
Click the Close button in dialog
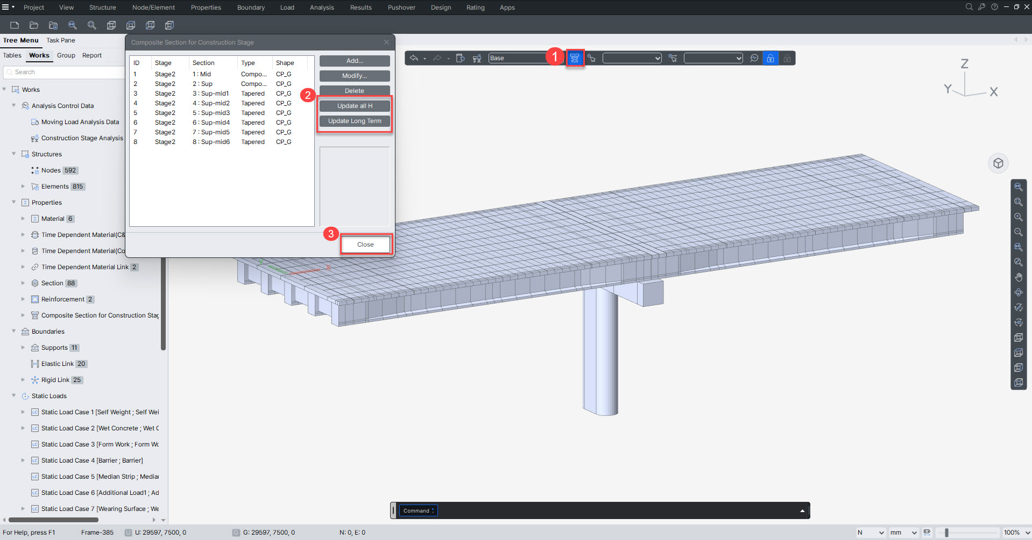pyautogui.click(x=365, y=244)
